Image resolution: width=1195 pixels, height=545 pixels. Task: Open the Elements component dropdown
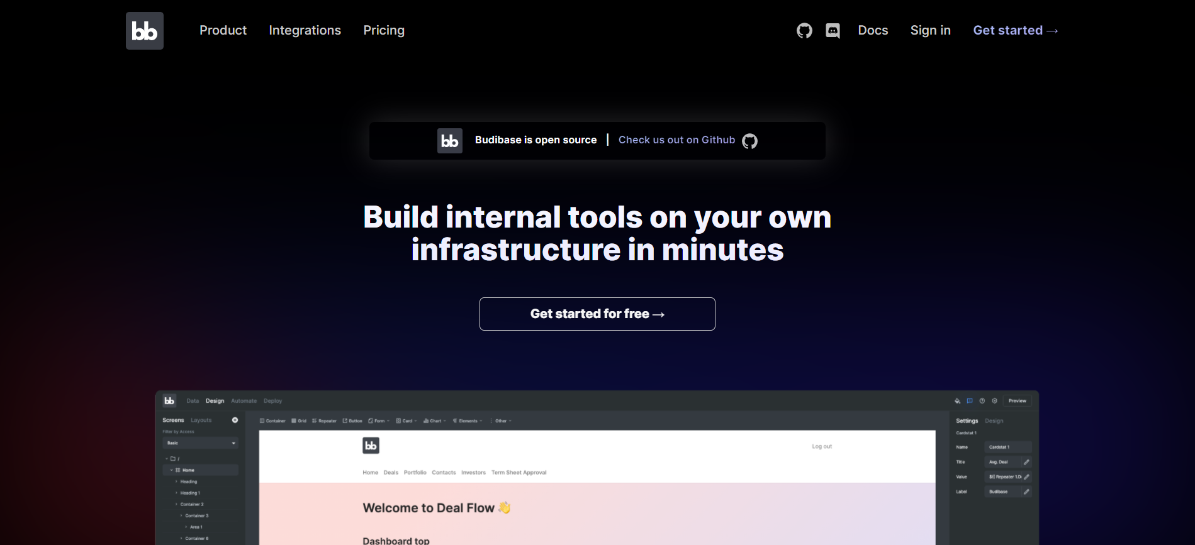tap(468, 421)
